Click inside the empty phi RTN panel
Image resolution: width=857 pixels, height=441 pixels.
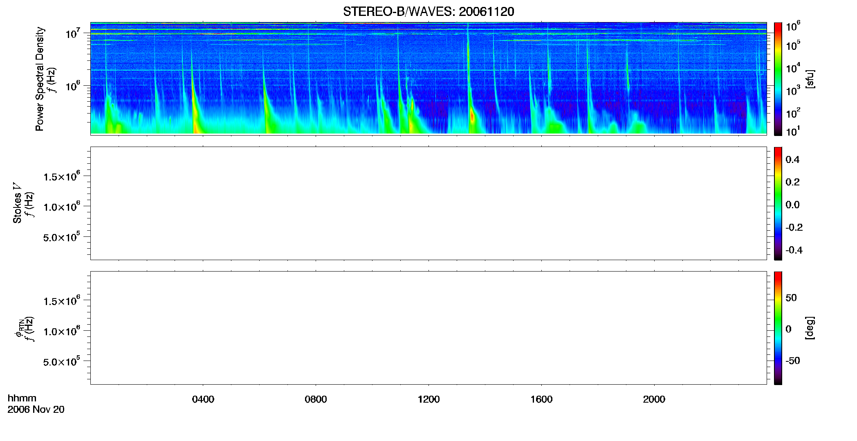click(x=428, y=328)
